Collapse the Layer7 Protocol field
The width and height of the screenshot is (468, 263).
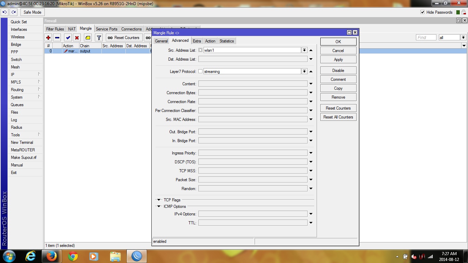tap(311, 72)
